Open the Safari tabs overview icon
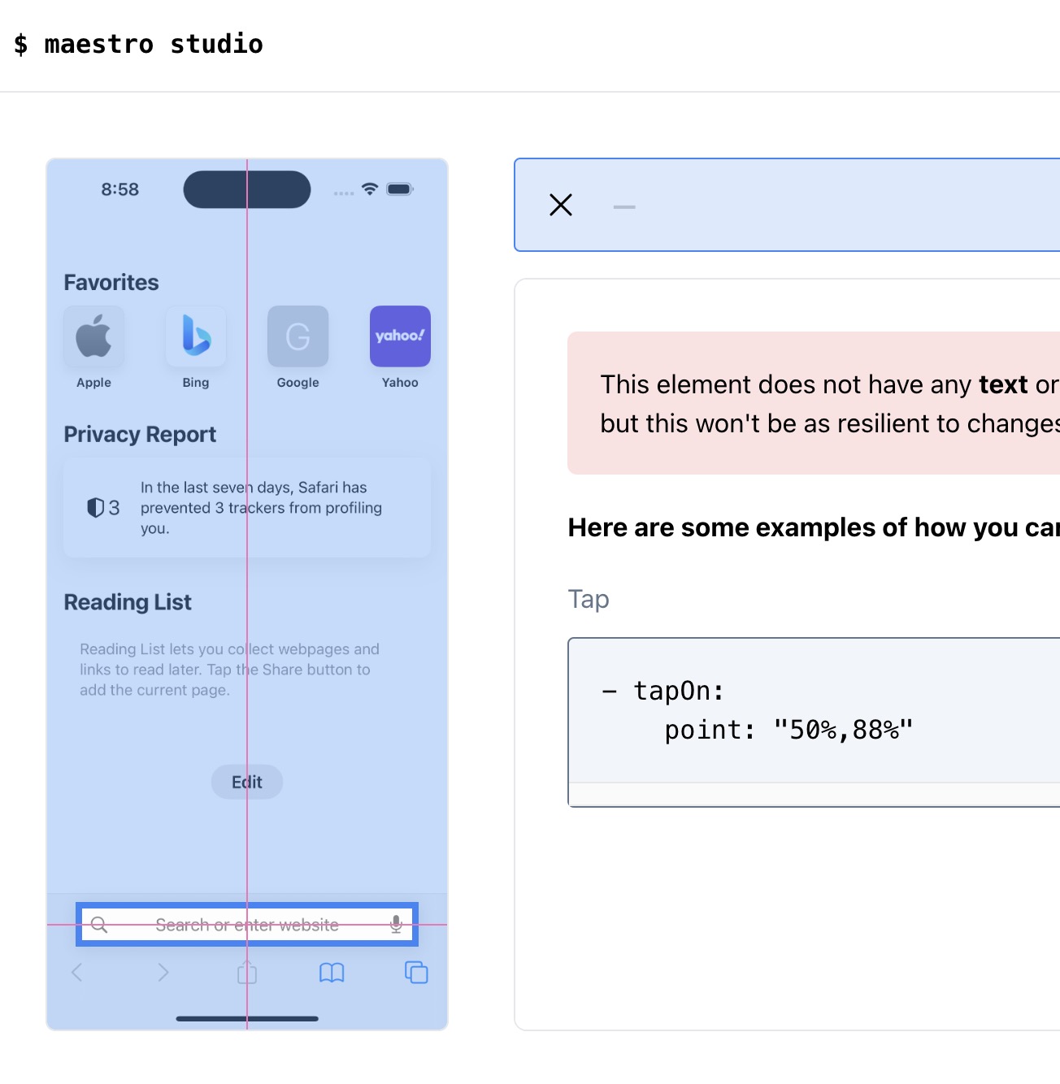 (416, 973)
